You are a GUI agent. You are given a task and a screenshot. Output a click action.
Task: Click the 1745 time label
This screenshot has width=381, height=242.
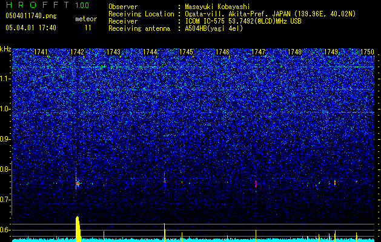186,52
